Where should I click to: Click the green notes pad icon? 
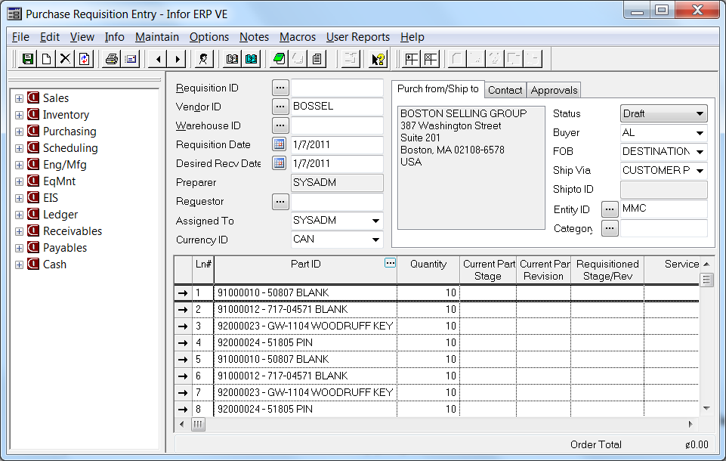pyautogui.click(x=280, y=59)
